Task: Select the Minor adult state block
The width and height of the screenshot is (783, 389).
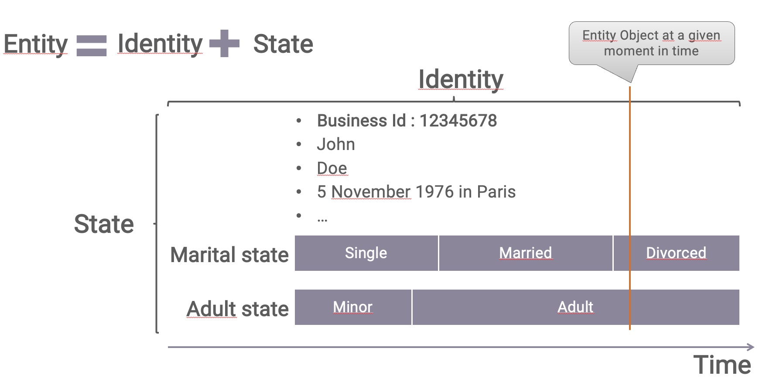Action: point(353,307)
